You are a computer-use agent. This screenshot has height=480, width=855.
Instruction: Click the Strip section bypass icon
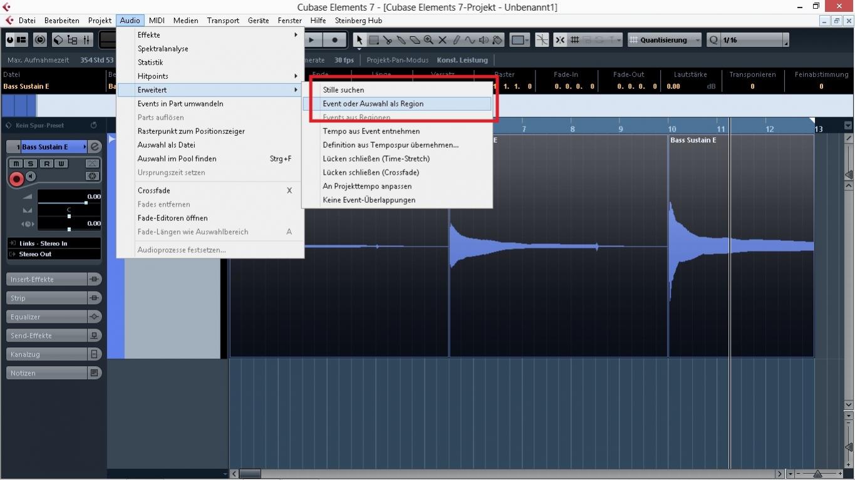94,298
